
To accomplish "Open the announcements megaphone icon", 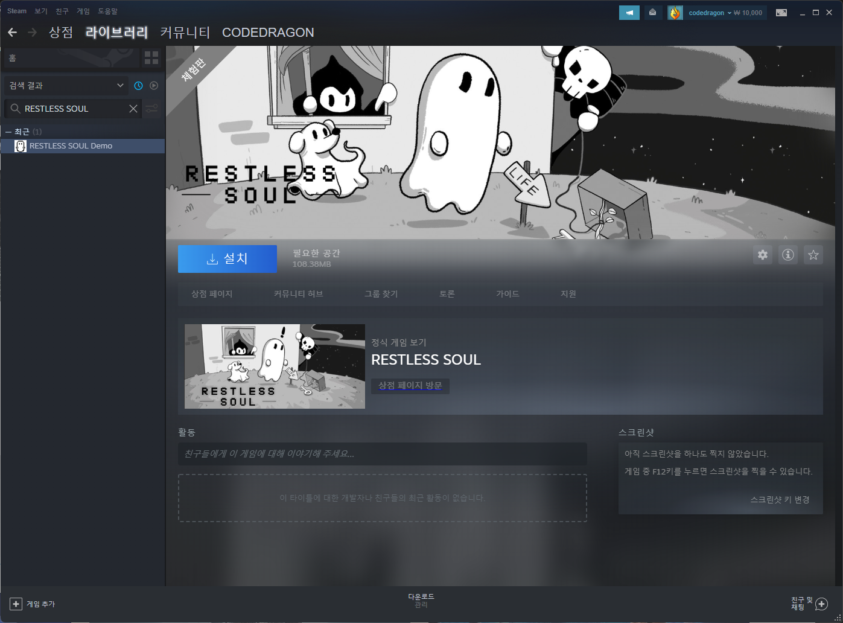I will click(629, 13).
